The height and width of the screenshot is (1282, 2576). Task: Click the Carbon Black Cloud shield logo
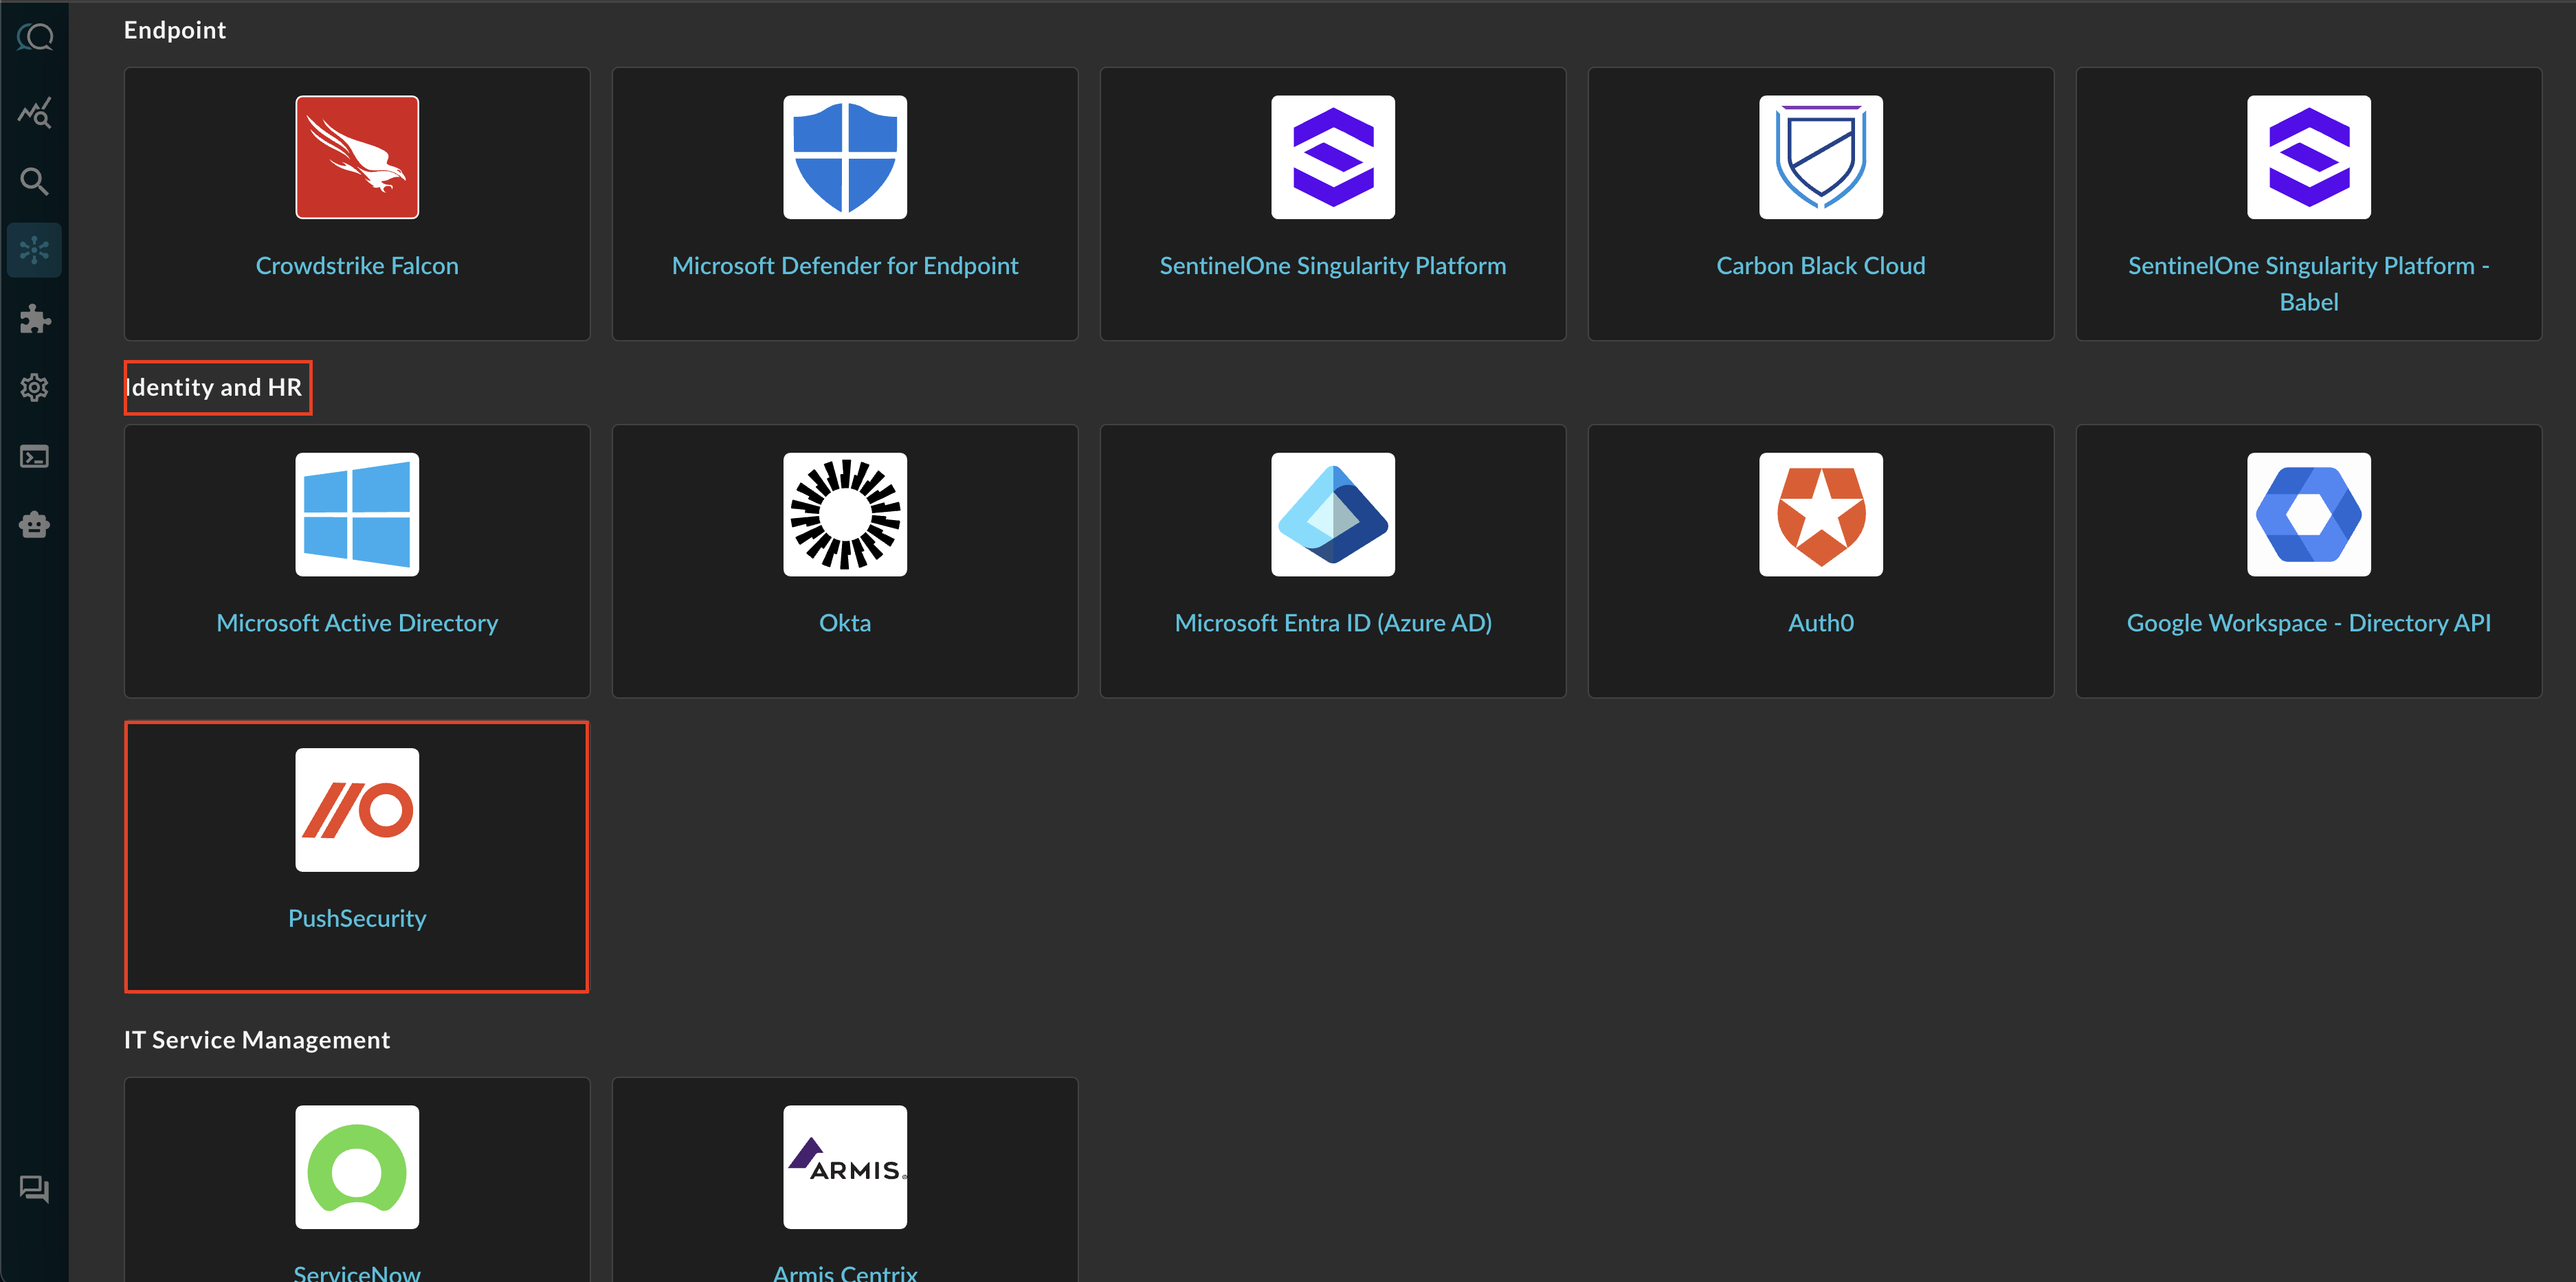click(1821, 157)
